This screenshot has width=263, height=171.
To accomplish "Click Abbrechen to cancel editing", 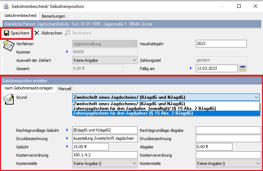I will (x=48, y=33).
